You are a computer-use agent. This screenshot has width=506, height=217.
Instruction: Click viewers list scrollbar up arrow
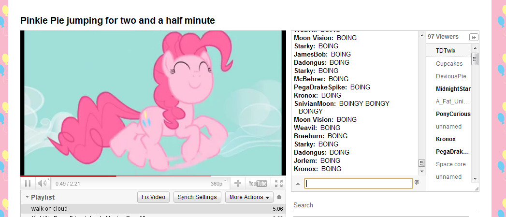(x=475, y=48)
